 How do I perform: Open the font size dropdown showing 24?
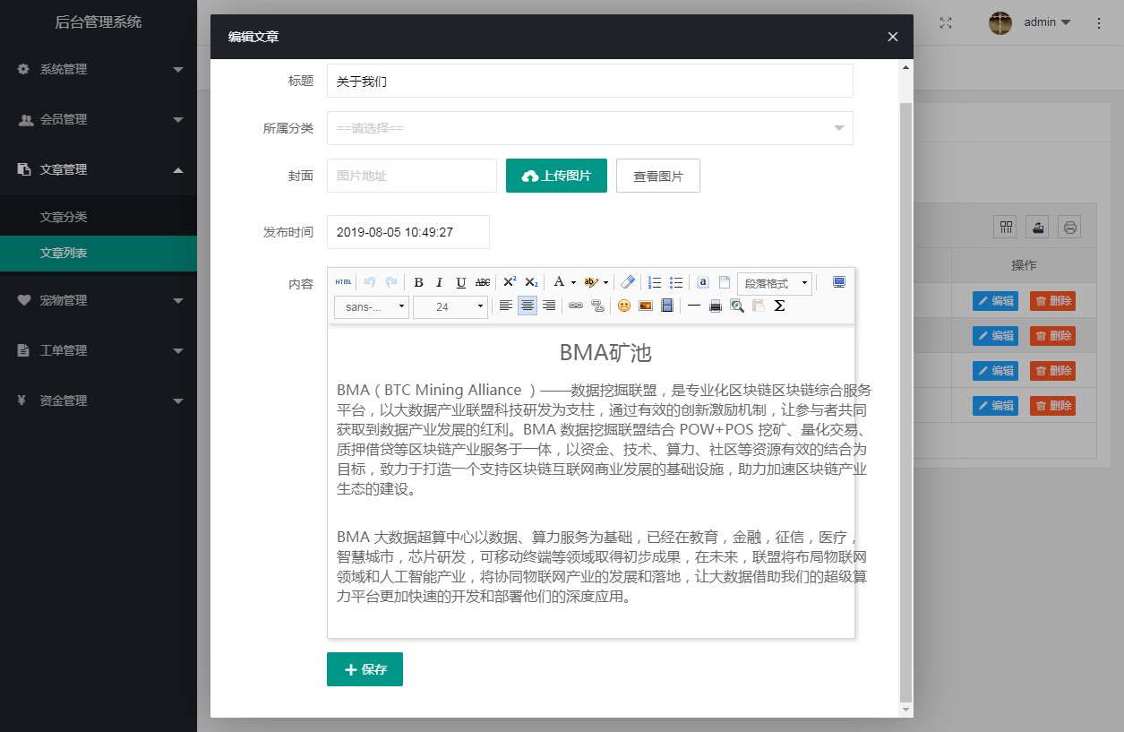coord(450,307)
